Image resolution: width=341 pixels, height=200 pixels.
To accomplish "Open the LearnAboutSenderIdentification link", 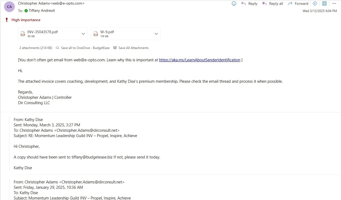I will coord(200,60).
